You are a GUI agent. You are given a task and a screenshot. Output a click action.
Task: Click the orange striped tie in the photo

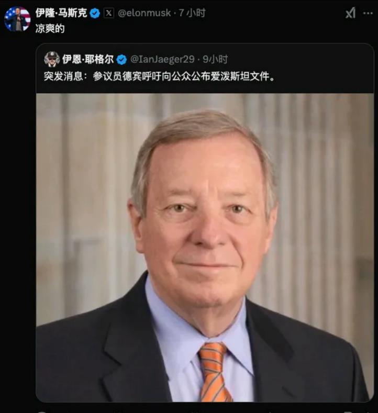(214, 372)
